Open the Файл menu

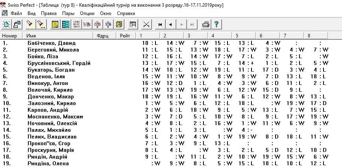pos(16,13)
